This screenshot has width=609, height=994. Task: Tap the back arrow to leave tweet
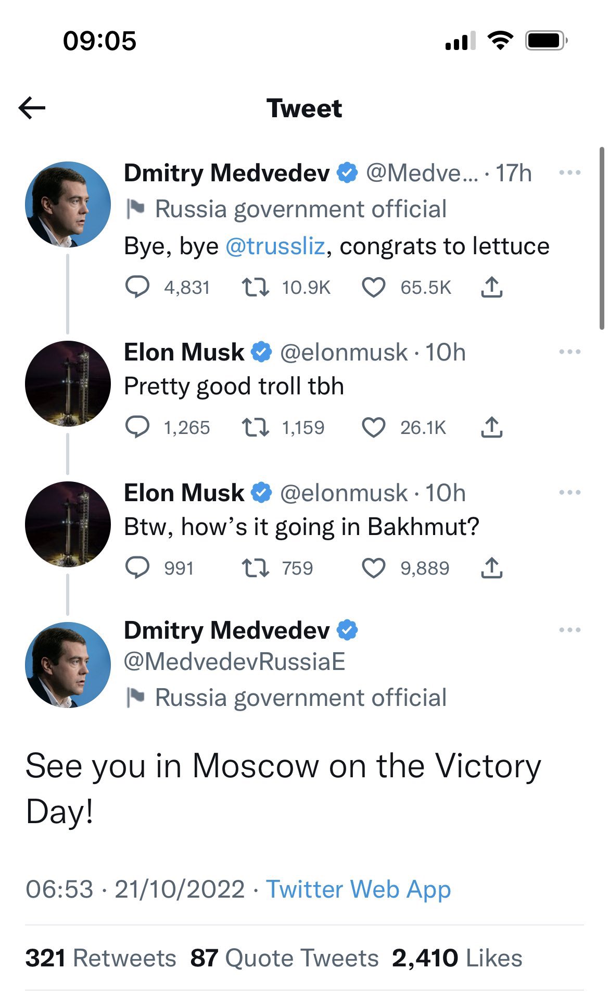click(x=32, y=108)
